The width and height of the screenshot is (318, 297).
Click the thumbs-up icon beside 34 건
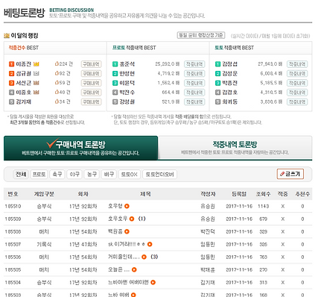pyautogui.click(x=57, y=101)
